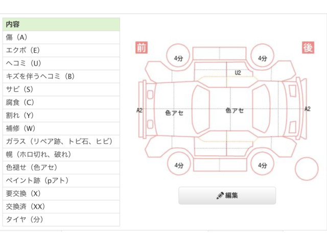Select the red 後 rear label
This screenshot has width=327, height=245.
tap(308, 47)
